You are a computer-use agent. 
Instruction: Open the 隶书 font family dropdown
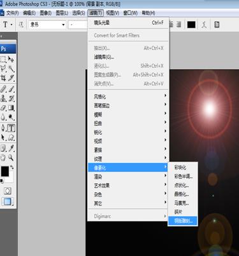63,25
